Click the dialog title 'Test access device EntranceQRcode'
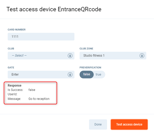 point(54,9)
